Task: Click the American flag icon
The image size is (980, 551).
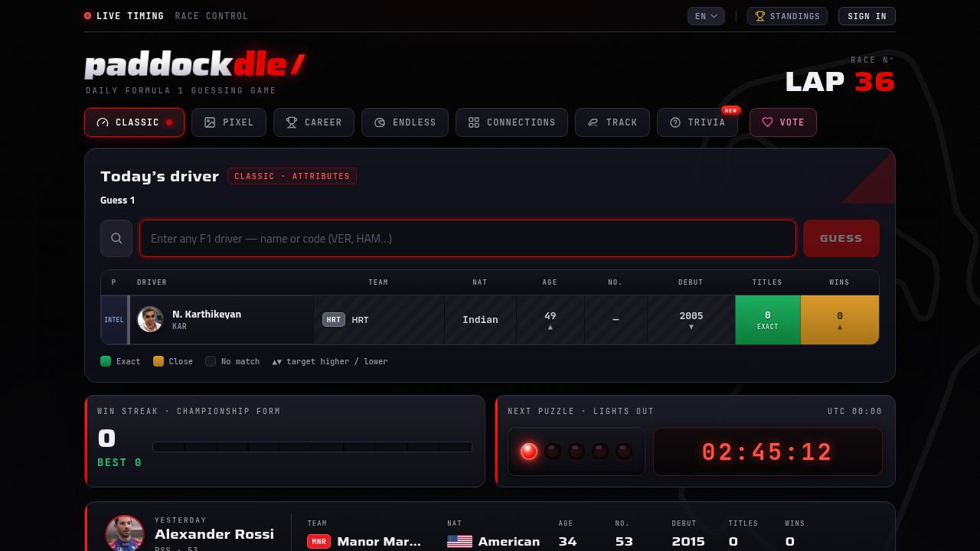Action: pos(459,542)
